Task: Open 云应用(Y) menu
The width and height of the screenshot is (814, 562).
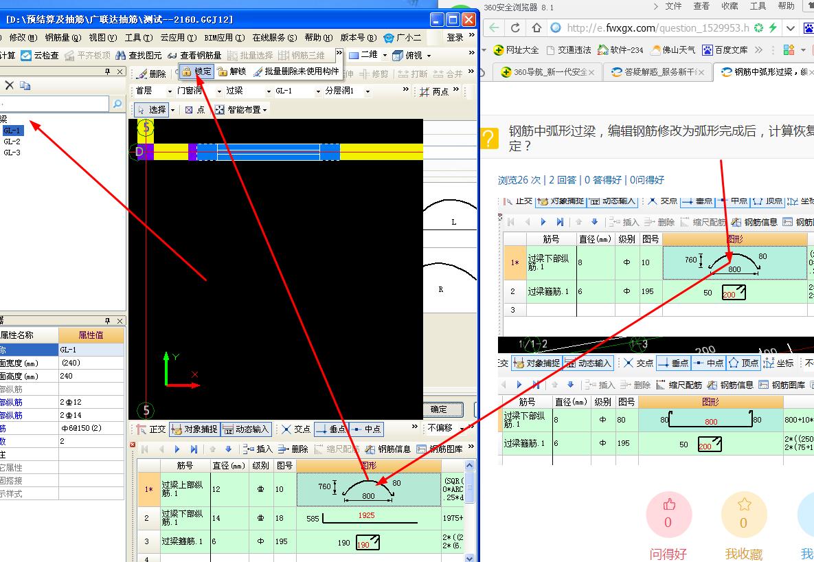Action: pyautogui.click(x=178, y=37)
